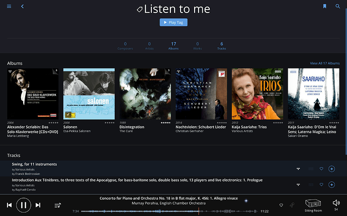Open the bookmarks icon
The image size is (347, 216).
(325, 6)
